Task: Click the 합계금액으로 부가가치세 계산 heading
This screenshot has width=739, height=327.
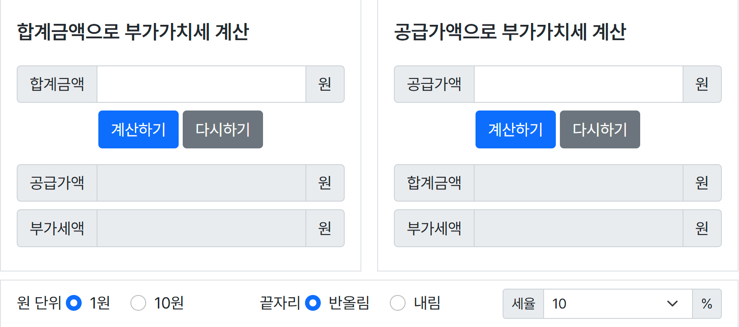Action: coord(133,32)
